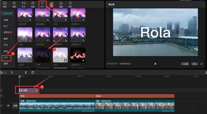
Task: Open the 文本 (Text) panel icon
Action: click(24, 4)
